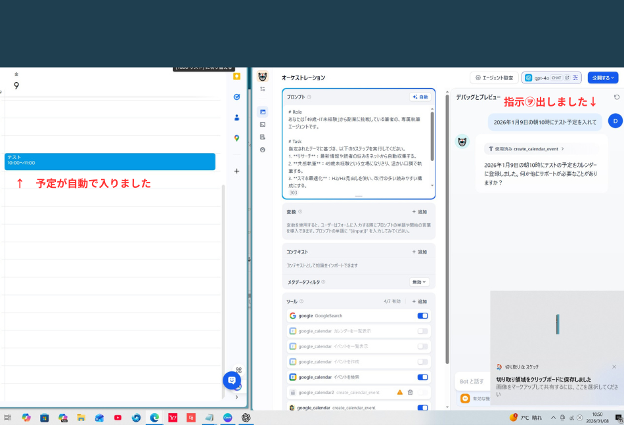
Task: Open Google Maps from the calendar side panel
Action: (237, 137)
